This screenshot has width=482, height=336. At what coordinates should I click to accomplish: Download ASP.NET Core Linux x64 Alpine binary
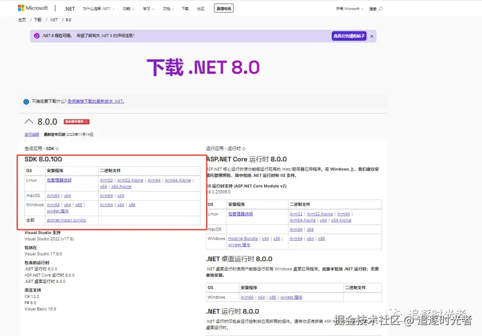pyautogui.click(x=341, y=220)
